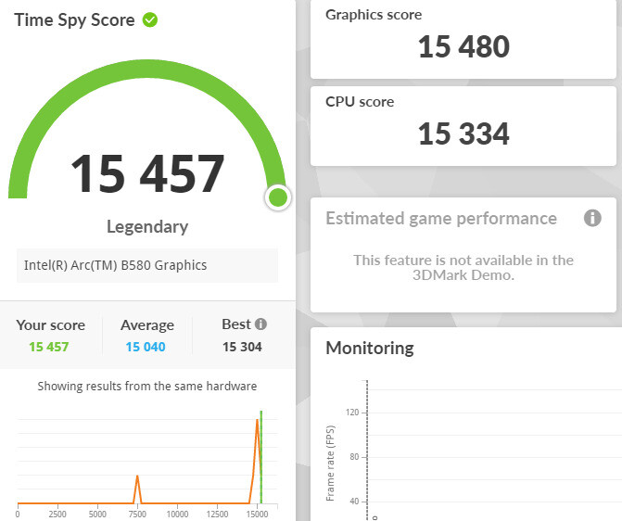Screen dimensions: 622x521
Task: Click the green validation checkmark beside Time Spy Score
Action: point(150,19)
